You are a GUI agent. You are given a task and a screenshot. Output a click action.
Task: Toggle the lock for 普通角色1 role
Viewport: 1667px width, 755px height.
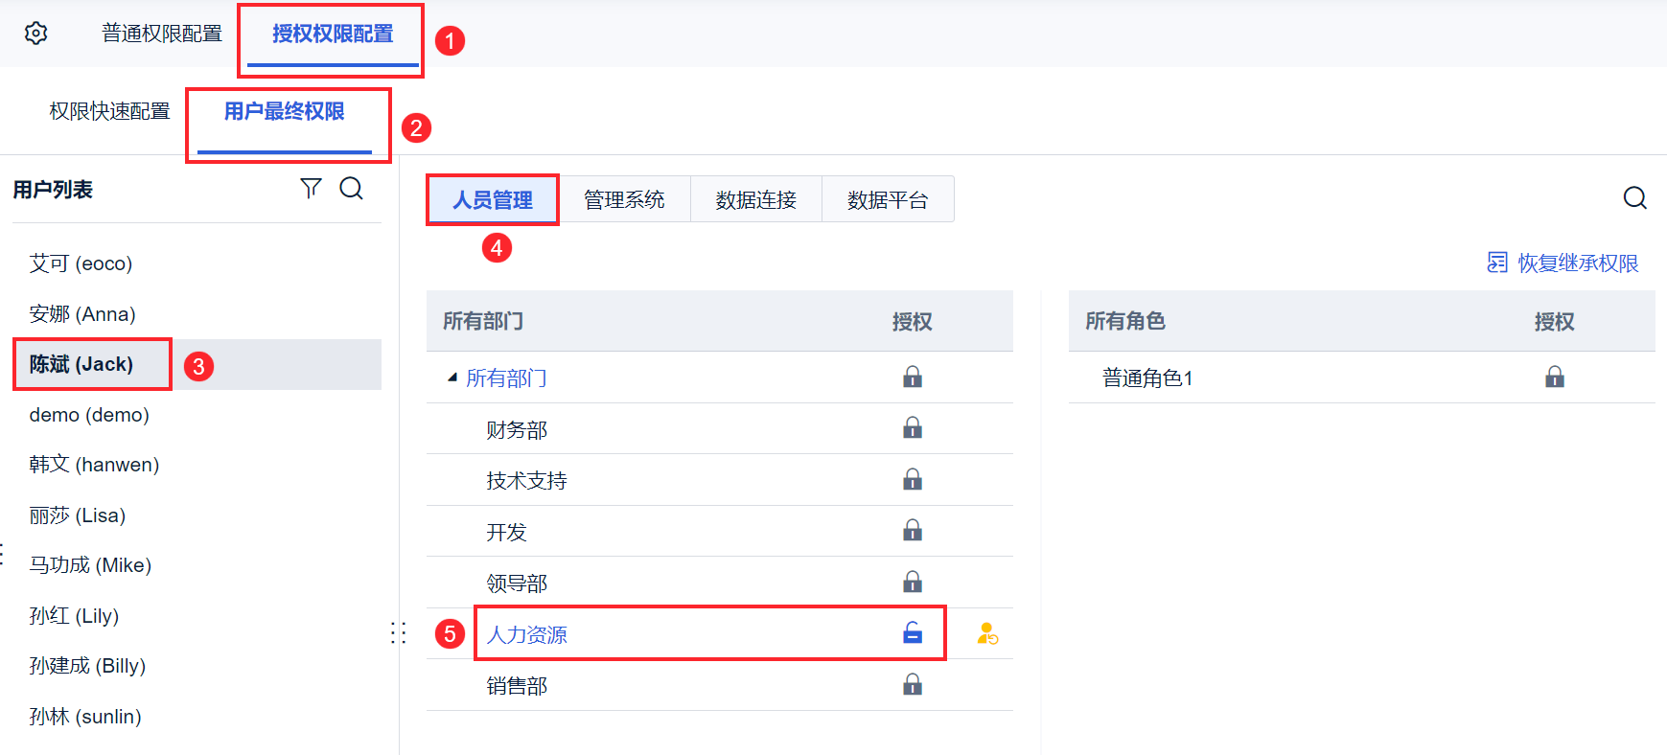(x=1554, y=377)
